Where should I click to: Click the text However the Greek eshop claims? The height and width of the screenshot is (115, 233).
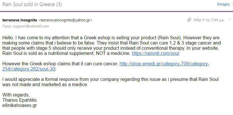pyautogui.click(x=60, y=64)
